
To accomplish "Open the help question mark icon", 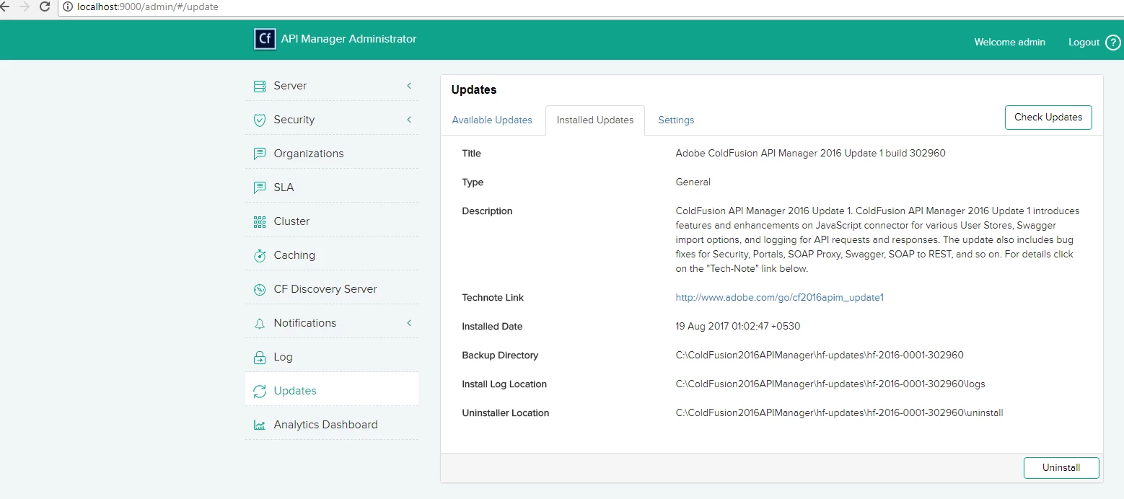I will tap(1113, 43).
